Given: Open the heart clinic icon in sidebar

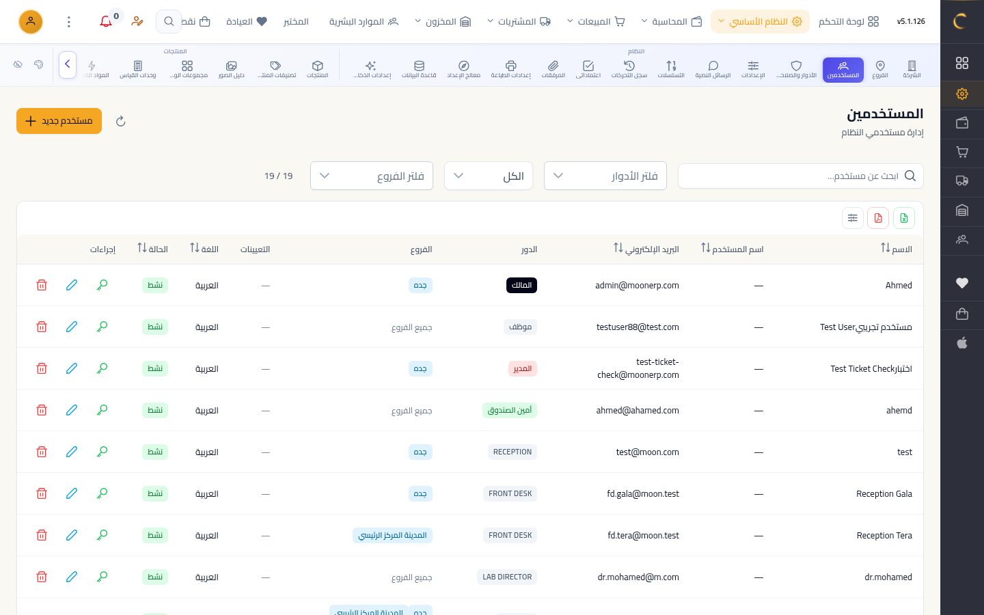Looking at the screenshot, I should tap(962, 283).
